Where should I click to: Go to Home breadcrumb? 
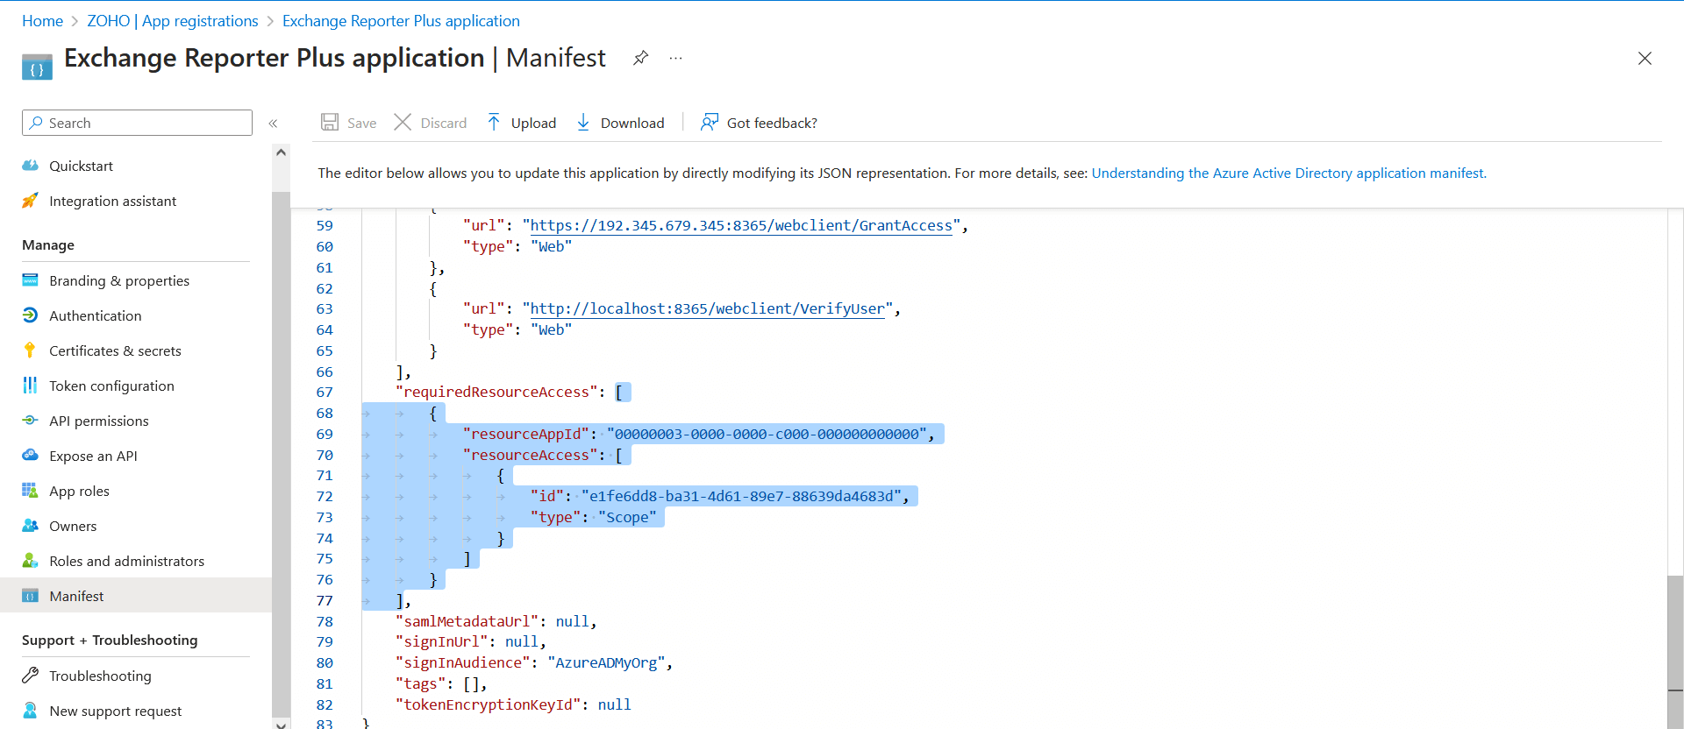(x=42, y=21)
